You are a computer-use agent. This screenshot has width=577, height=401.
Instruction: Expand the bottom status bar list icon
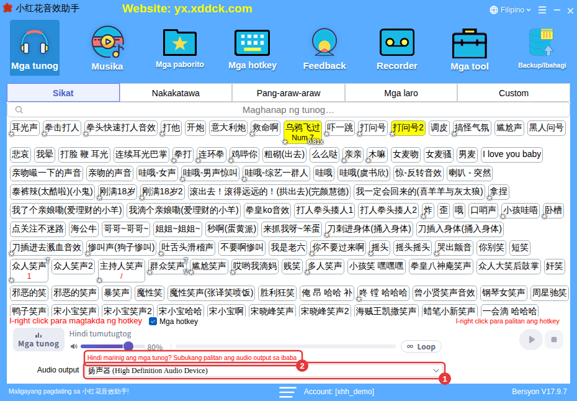click(x=287, y=392)
